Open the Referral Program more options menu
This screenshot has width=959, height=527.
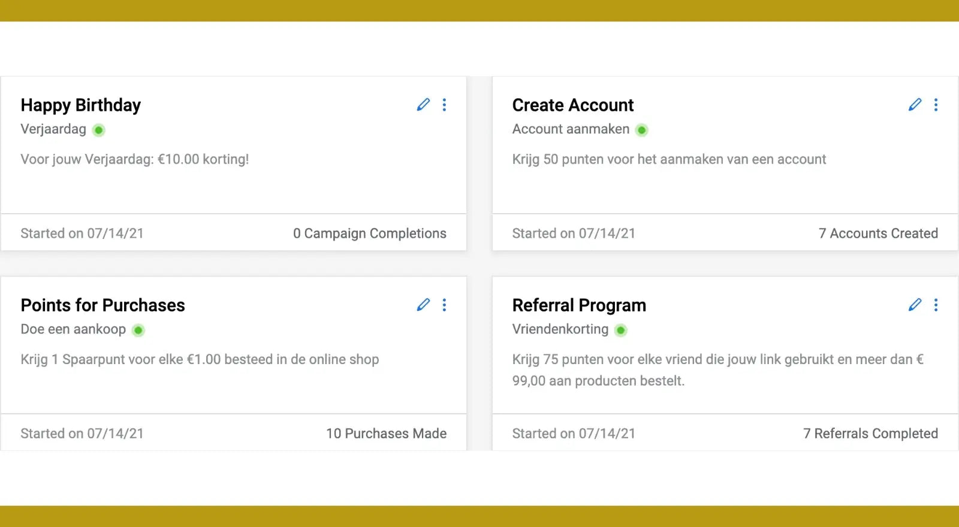[x=936, y=305]
